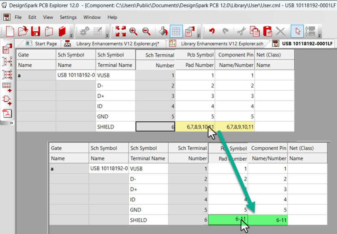The height and width of the screenshot is (234, 337).
Task: Expand the left sidebar overflow arrow
Action: 11,123
